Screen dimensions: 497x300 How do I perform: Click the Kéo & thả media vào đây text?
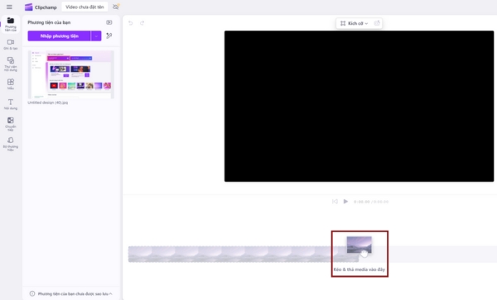click(x=359, y=269)
